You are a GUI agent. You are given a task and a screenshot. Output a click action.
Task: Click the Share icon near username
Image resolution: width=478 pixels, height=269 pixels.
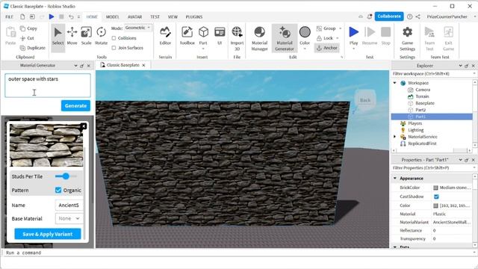pyautogui.click(x=418, y=16)
